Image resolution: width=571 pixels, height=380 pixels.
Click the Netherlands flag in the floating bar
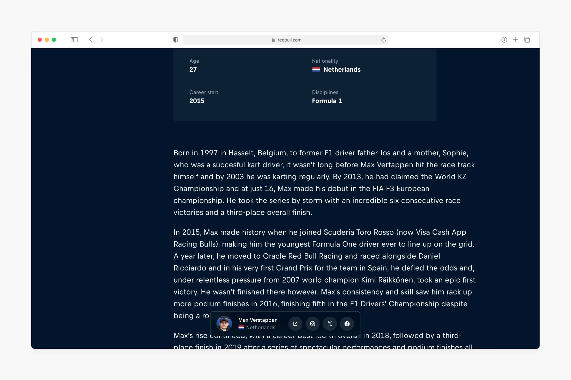241,327
